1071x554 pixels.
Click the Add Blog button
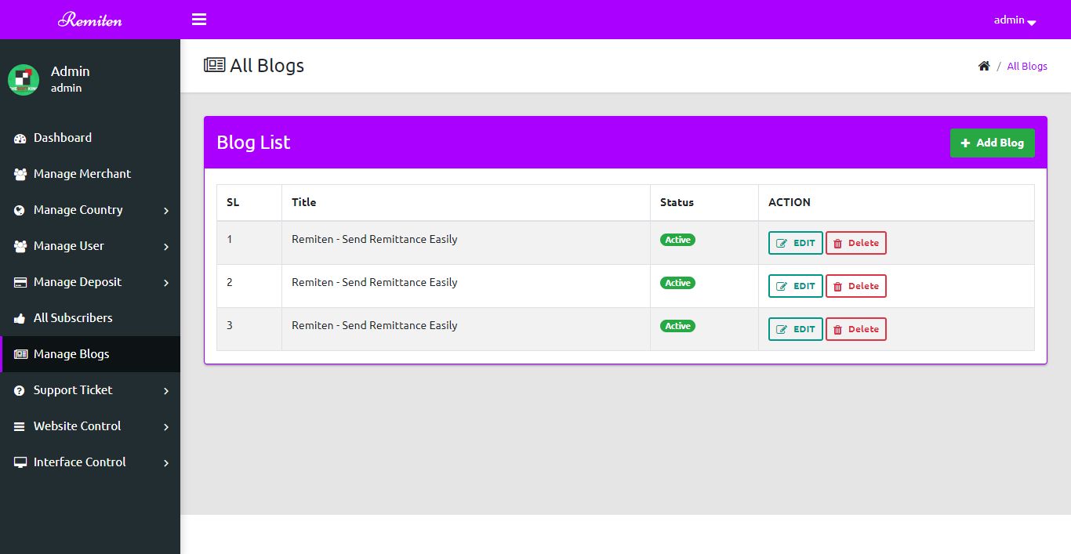pyautogui.click(x=992, y=143)
